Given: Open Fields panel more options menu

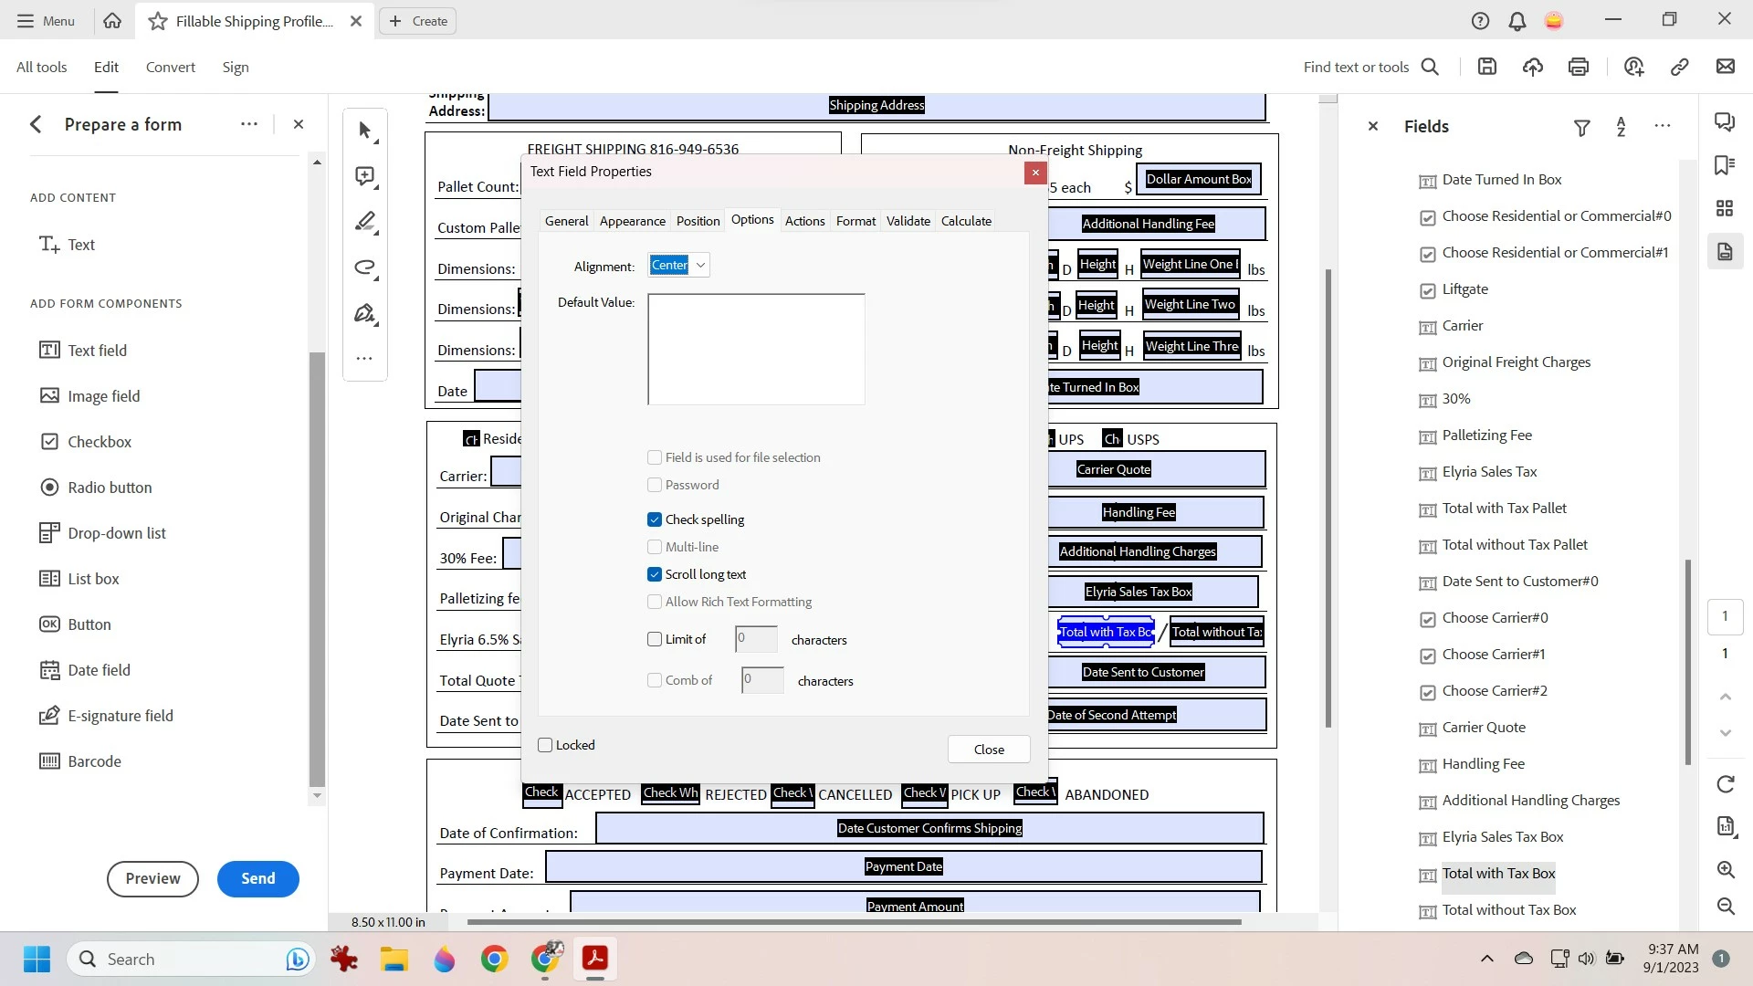Looking at the screenshot, I should click(x=1663, y=126).
